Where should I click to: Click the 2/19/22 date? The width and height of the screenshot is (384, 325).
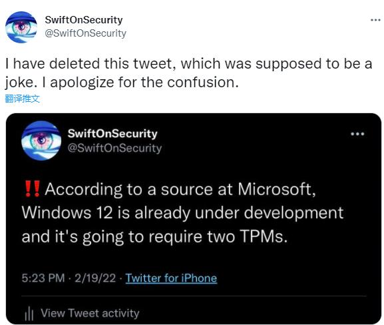coord(95,278)
